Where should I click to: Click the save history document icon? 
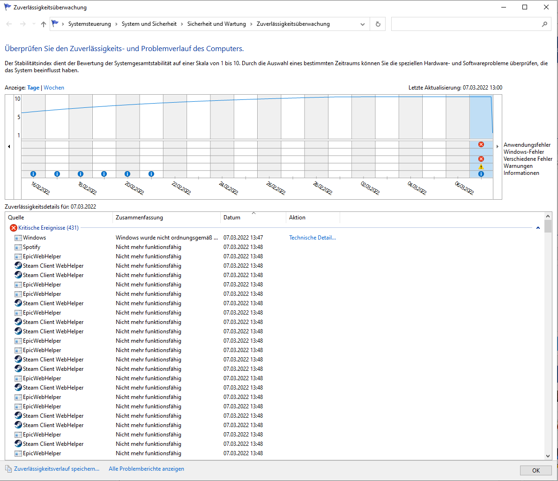(x=8, y=469)
